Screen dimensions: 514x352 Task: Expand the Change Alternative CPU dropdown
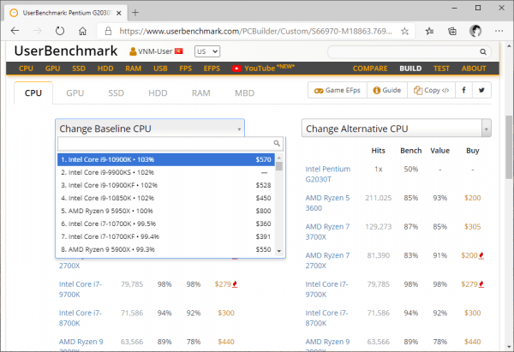397,128
